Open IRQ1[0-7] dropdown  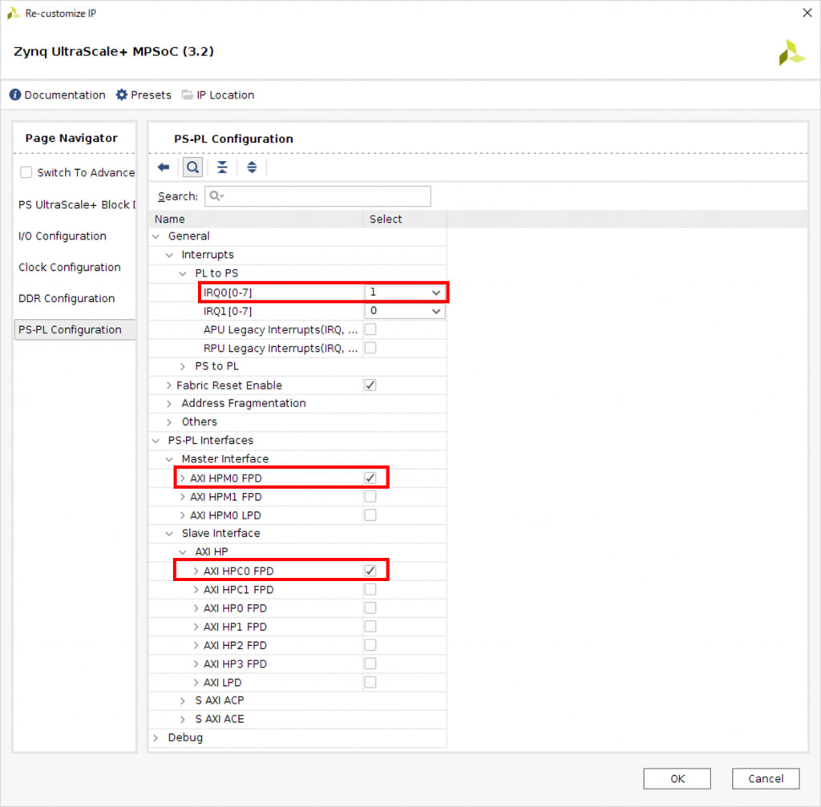pyautogui.click(x=404, y=311)
